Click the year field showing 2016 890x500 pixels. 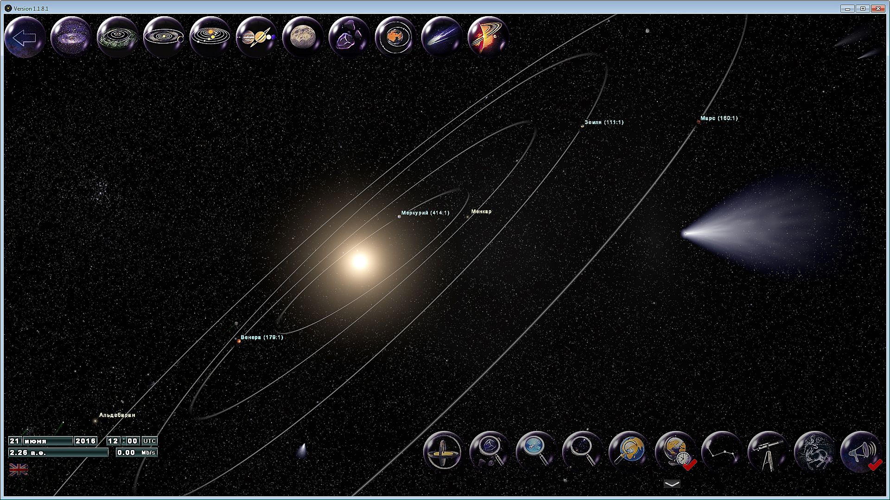coord(86,441)
